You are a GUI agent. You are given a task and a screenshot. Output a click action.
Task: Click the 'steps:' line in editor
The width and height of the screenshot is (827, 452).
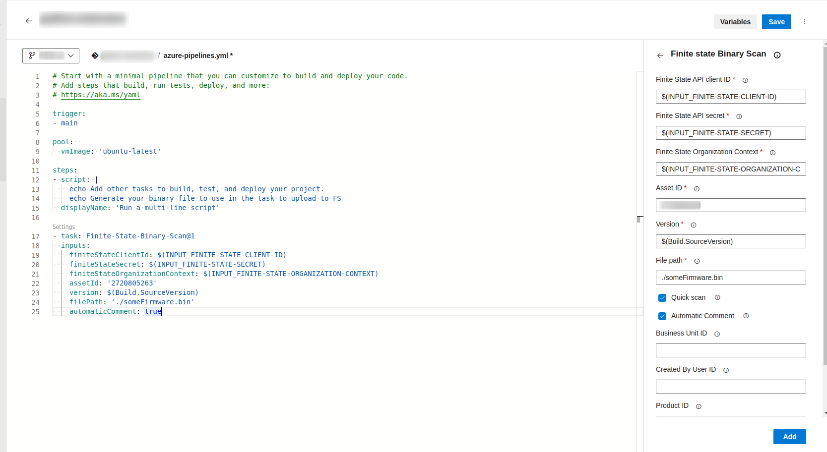[65, 170]
